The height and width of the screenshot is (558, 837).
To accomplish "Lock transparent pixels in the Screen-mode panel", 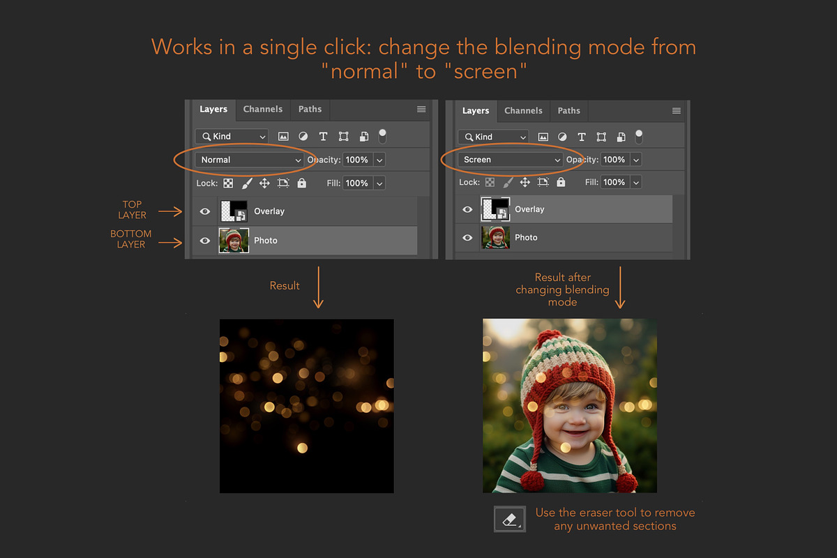I will 490,182.
